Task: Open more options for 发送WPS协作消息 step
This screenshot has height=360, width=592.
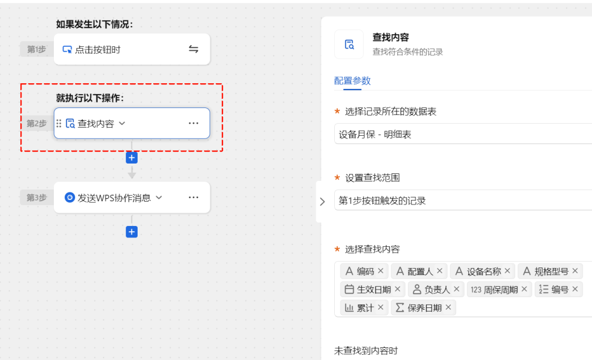Action: click(193, 198)
